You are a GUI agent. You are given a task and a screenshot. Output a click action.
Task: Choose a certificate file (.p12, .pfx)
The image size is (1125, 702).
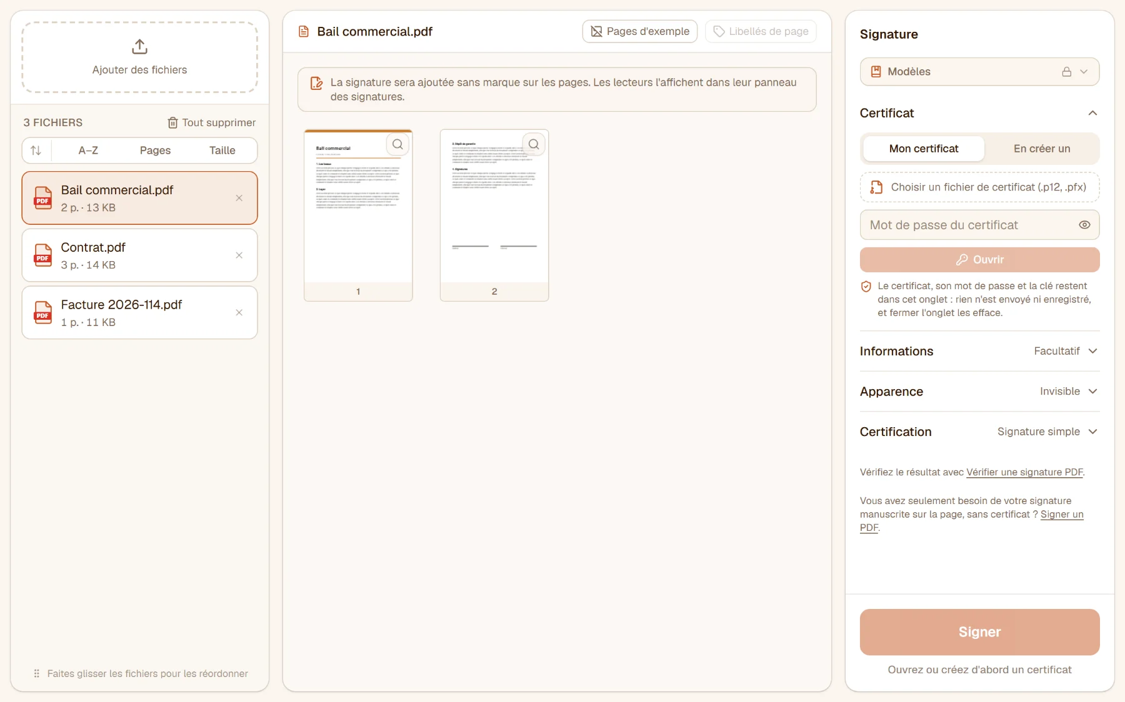click(x=979, y=187)
